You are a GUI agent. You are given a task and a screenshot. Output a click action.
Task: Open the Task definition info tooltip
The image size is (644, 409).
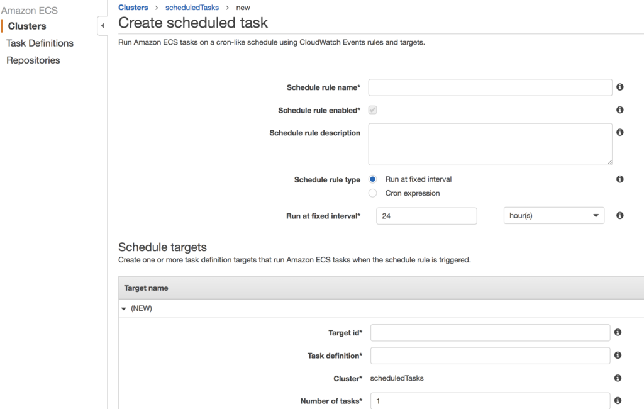click(x=618, y=355)
